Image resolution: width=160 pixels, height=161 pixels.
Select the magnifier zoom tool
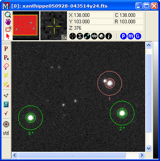pyautogui.click(x=8, y=14)
